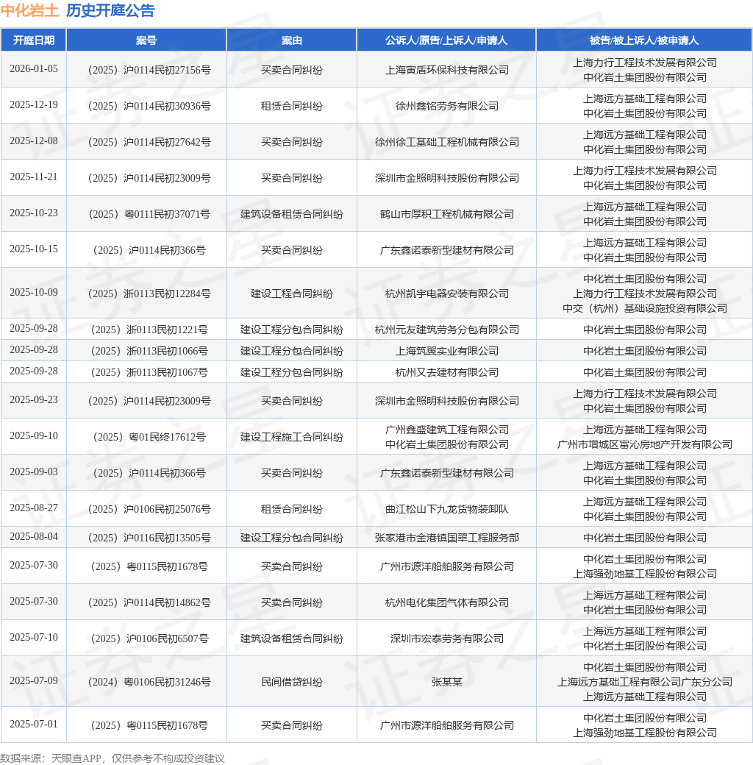
Task: Select date cell 2025-12-19
Action: pyautogui.click(x=34, y=105)
